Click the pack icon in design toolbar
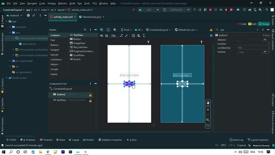This screenshot has height=155, width=275. 133,36
